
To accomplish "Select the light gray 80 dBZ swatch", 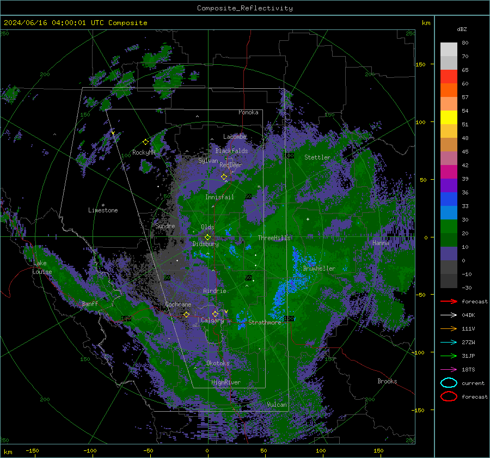I will point(449,49).
